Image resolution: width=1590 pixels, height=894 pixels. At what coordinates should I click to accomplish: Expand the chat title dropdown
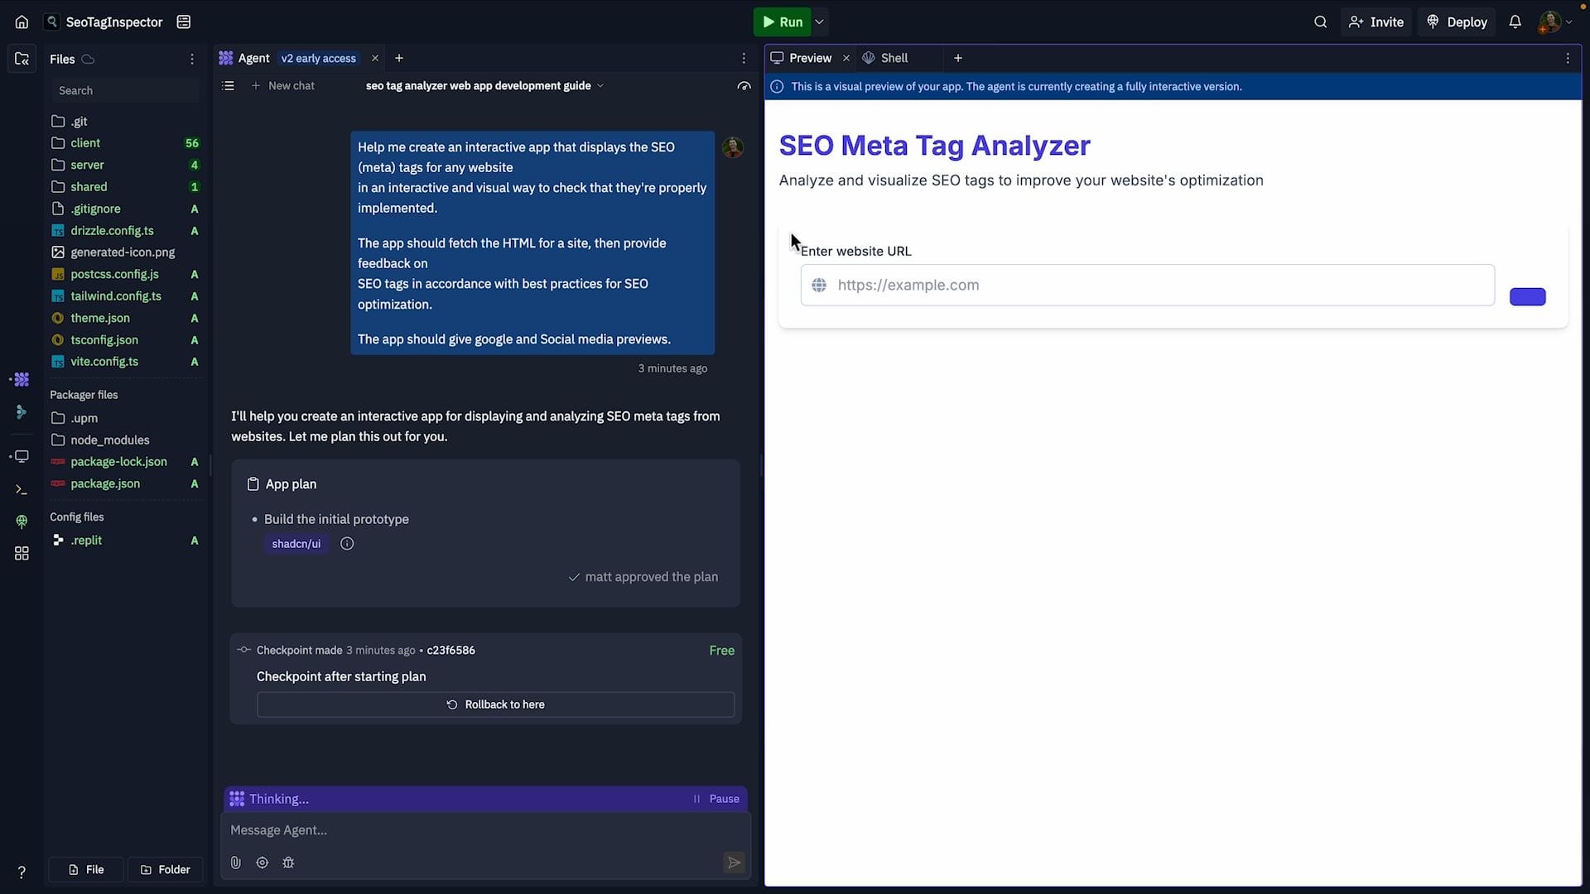tap(600, 86)
